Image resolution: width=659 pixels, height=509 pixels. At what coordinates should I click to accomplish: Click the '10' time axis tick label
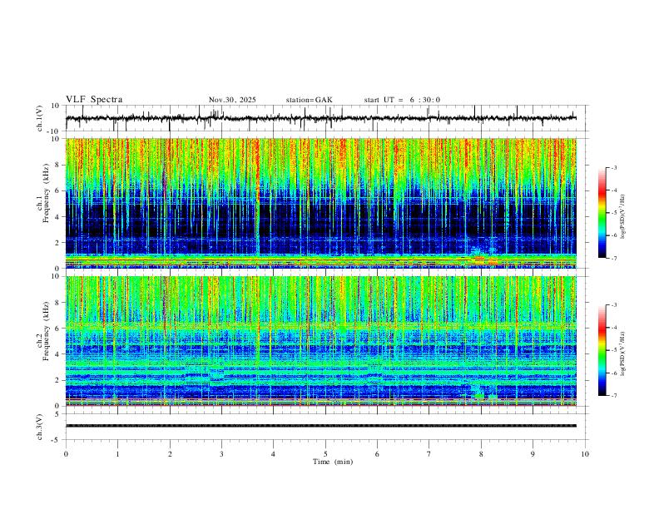585,454
